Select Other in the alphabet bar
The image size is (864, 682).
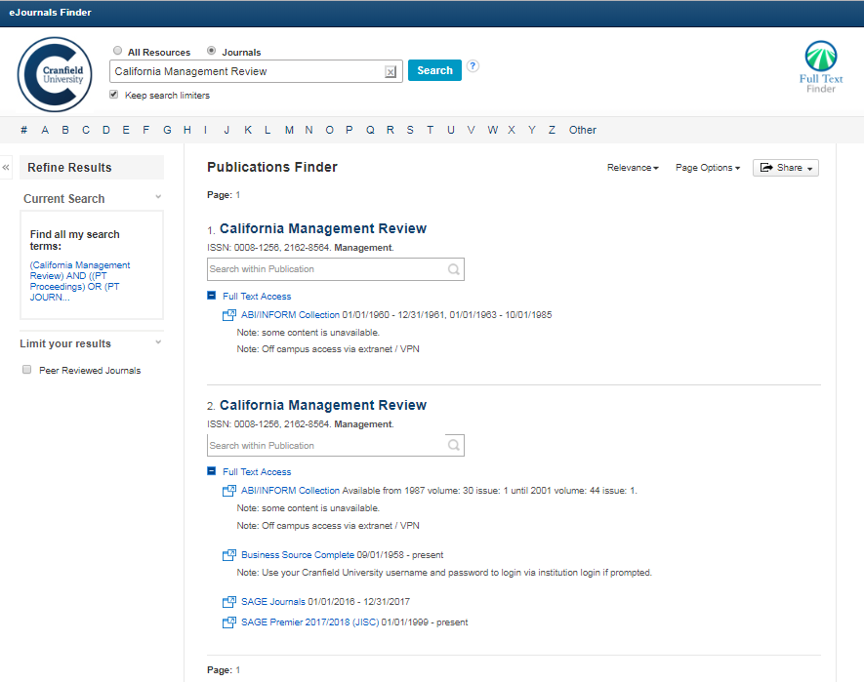tap(583, 130)
